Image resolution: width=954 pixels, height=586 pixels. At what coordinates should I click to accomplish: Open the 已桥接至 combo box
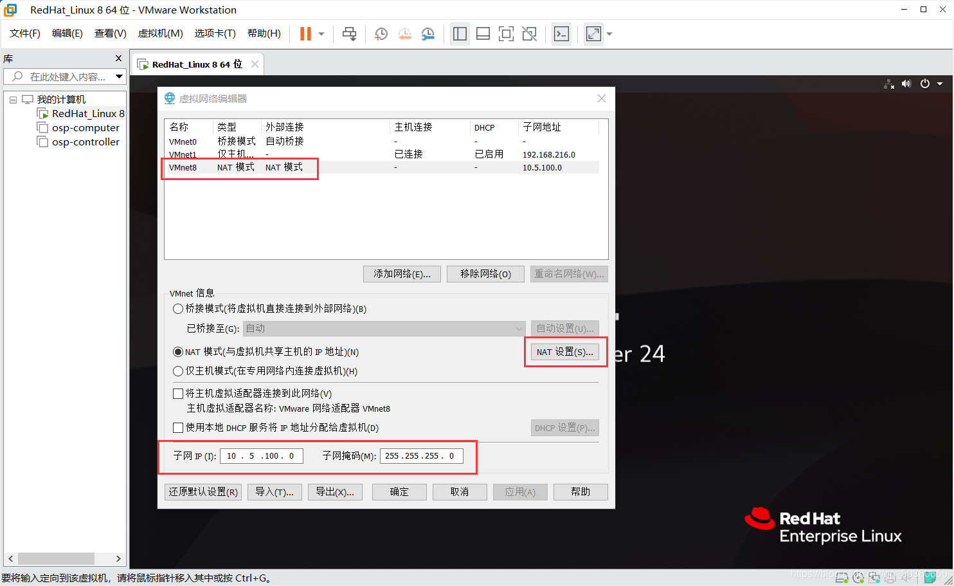[x=384, y=329]
